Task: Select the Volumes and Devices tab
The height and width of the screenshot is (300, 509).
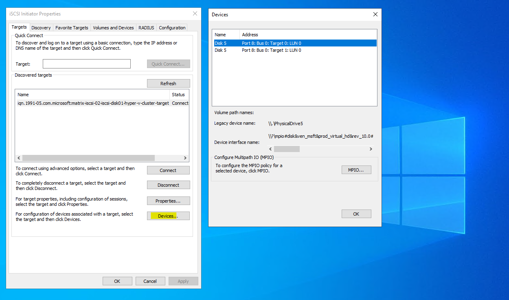Action: click(x=113, y=28)
